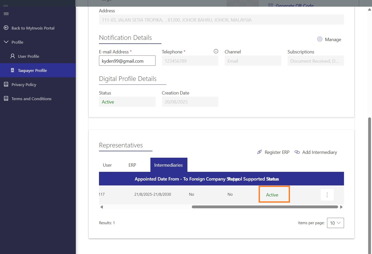
Task: Click the Back to MyInvois Portal arrow icon
Action: [x=6, y=28]
